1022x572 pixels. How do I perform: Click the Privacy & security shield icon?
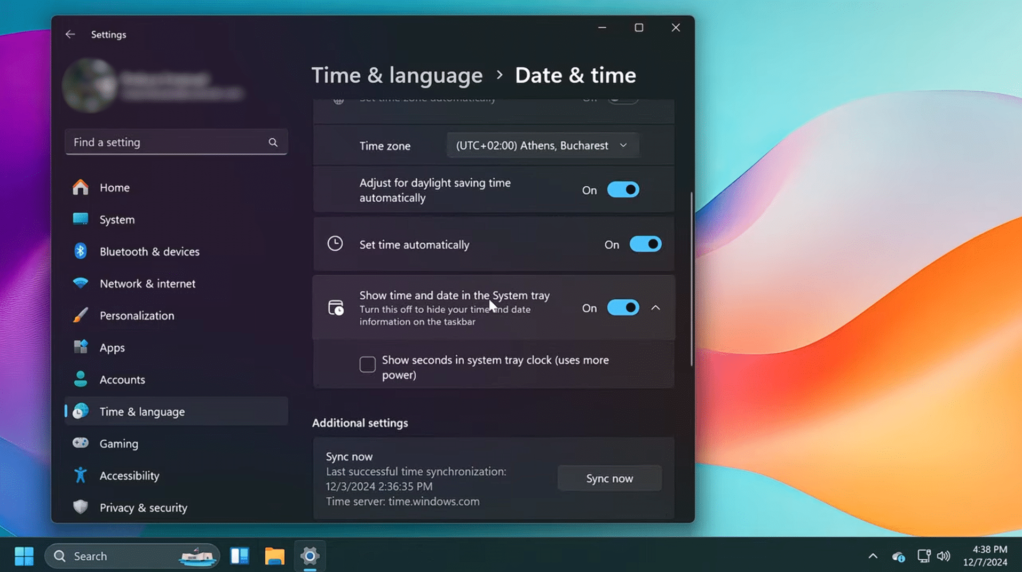pyautogui.click(x=81, y=507)
